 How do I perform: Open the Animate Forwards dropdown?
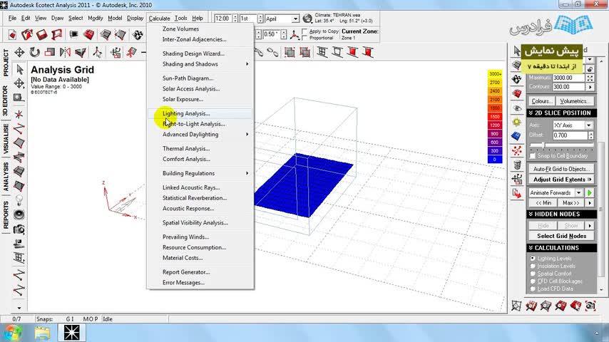tap(579, 193)
